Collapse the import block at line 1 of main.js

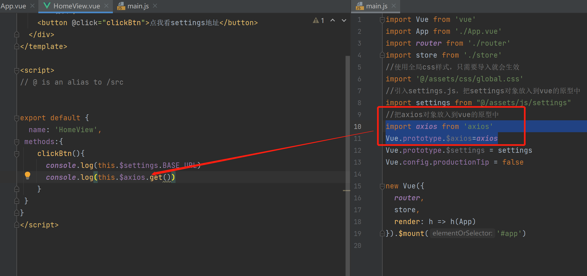pyautogui.click(x=382, y=20)
